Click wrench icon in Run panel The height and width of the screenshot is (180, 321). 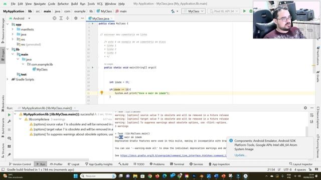click(9, 121)
